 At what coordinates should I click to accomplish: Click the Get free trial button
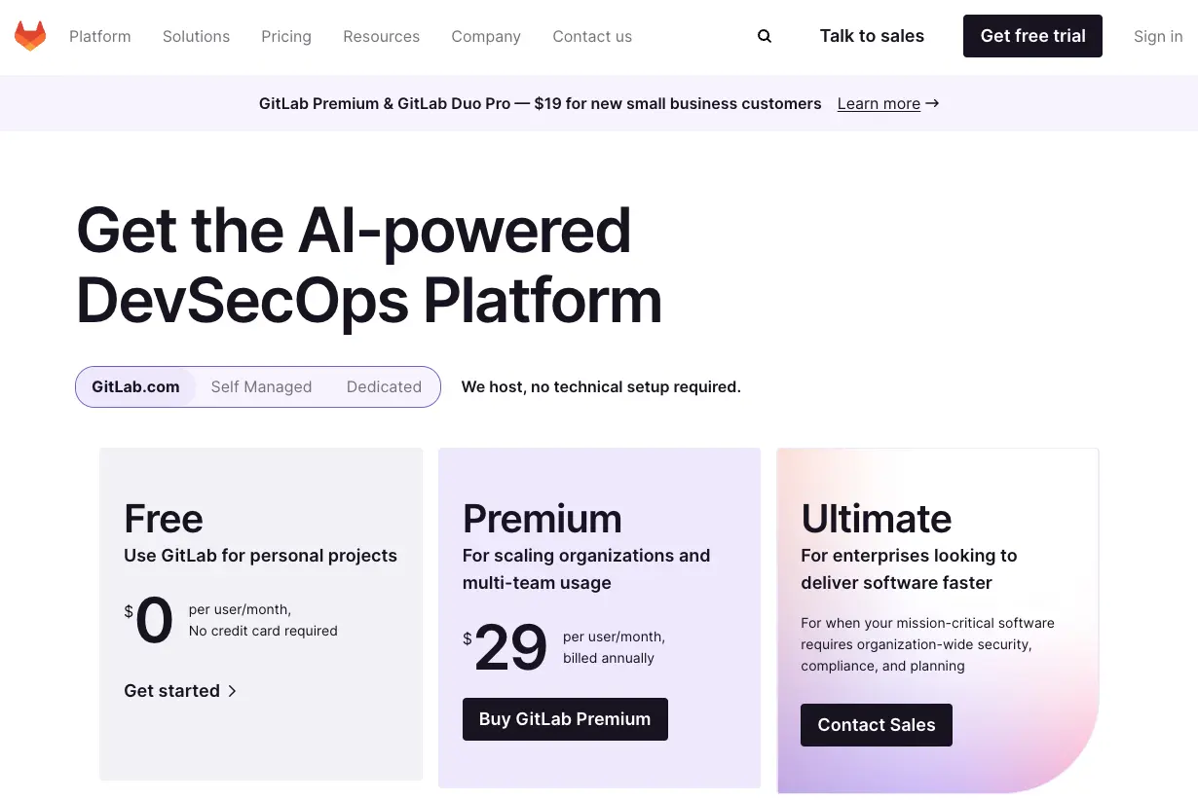(1032, 35)
